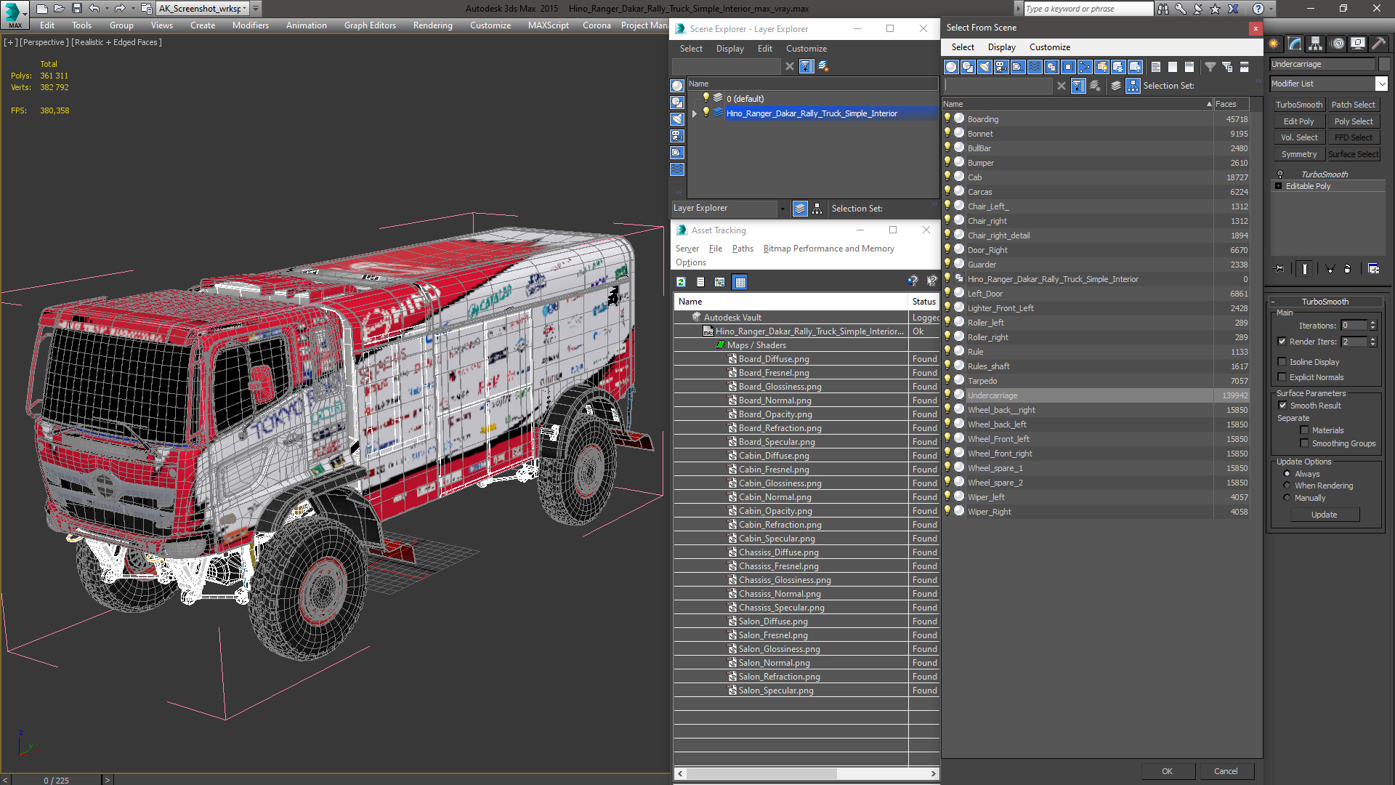This screenshot has height=785, width=1395.
Task: Toggle visibility bulb for Bonnet object
Action: [x=947, y=133]
